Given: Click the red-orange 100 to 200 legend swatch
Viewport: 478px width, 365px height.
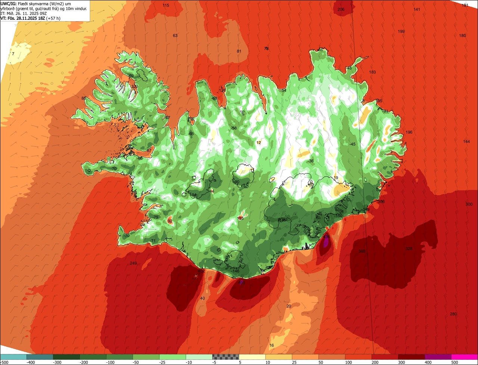Looking at the screenshot, I should tap(358, 357).
